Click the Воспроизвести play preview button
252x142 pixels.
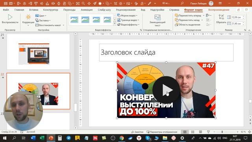coord(10,19)
